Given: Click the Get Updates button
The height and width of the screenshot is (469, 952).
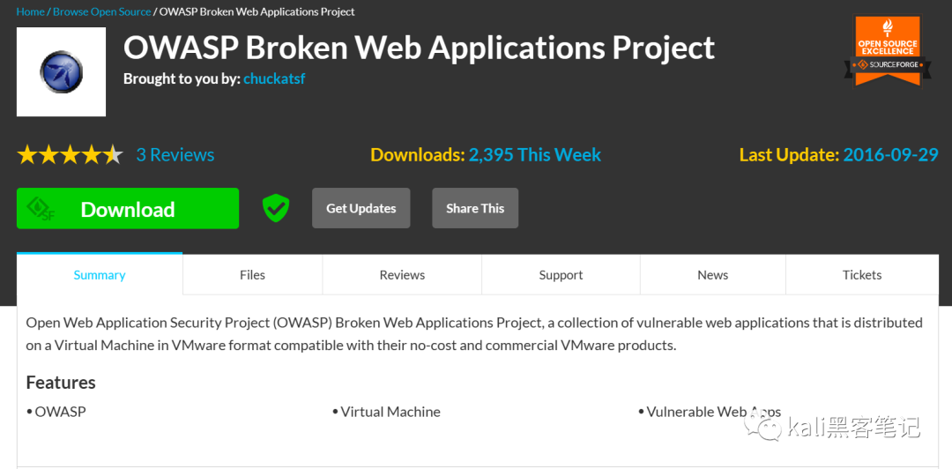Looking at the screenshot, I should [361, 208].
